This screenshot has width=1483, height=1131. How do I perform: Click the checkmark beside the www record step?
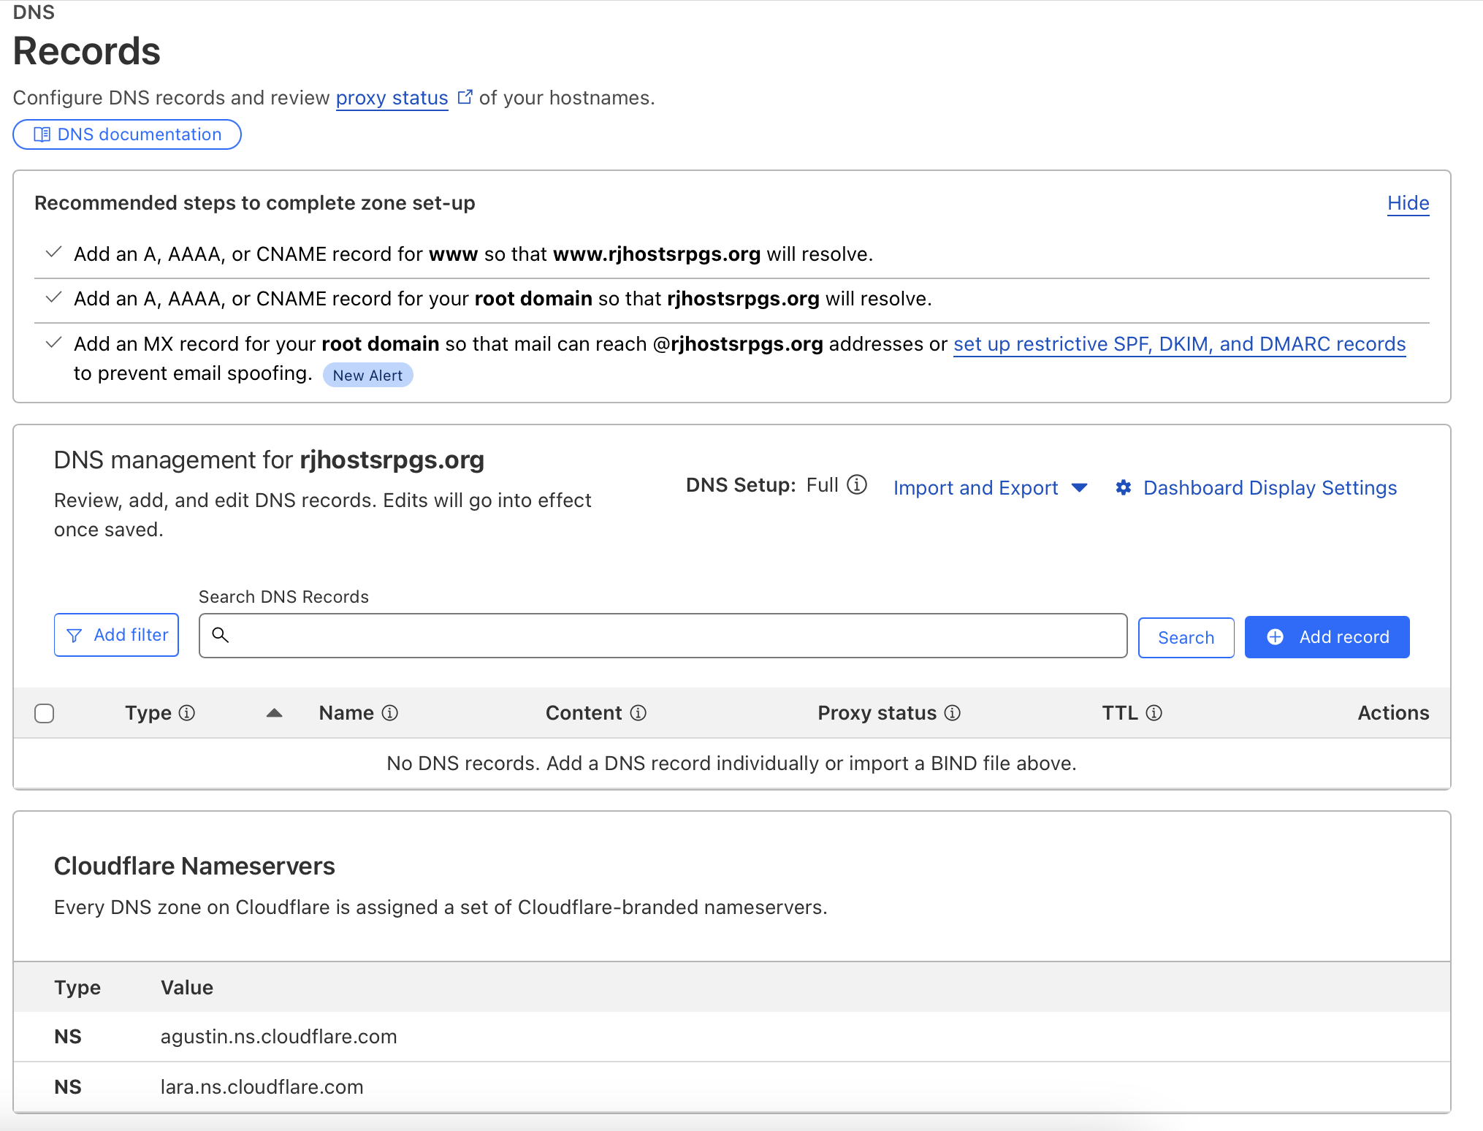(53, 252)
